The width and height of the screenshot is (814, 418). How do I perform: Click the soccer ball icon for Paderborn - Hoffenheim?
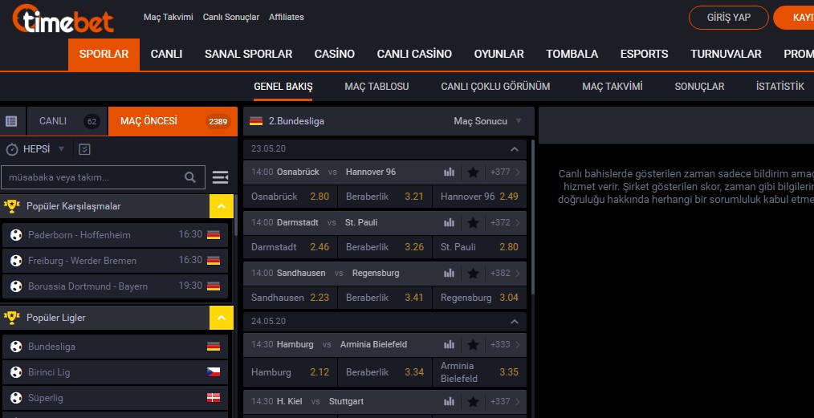point(16,235)
